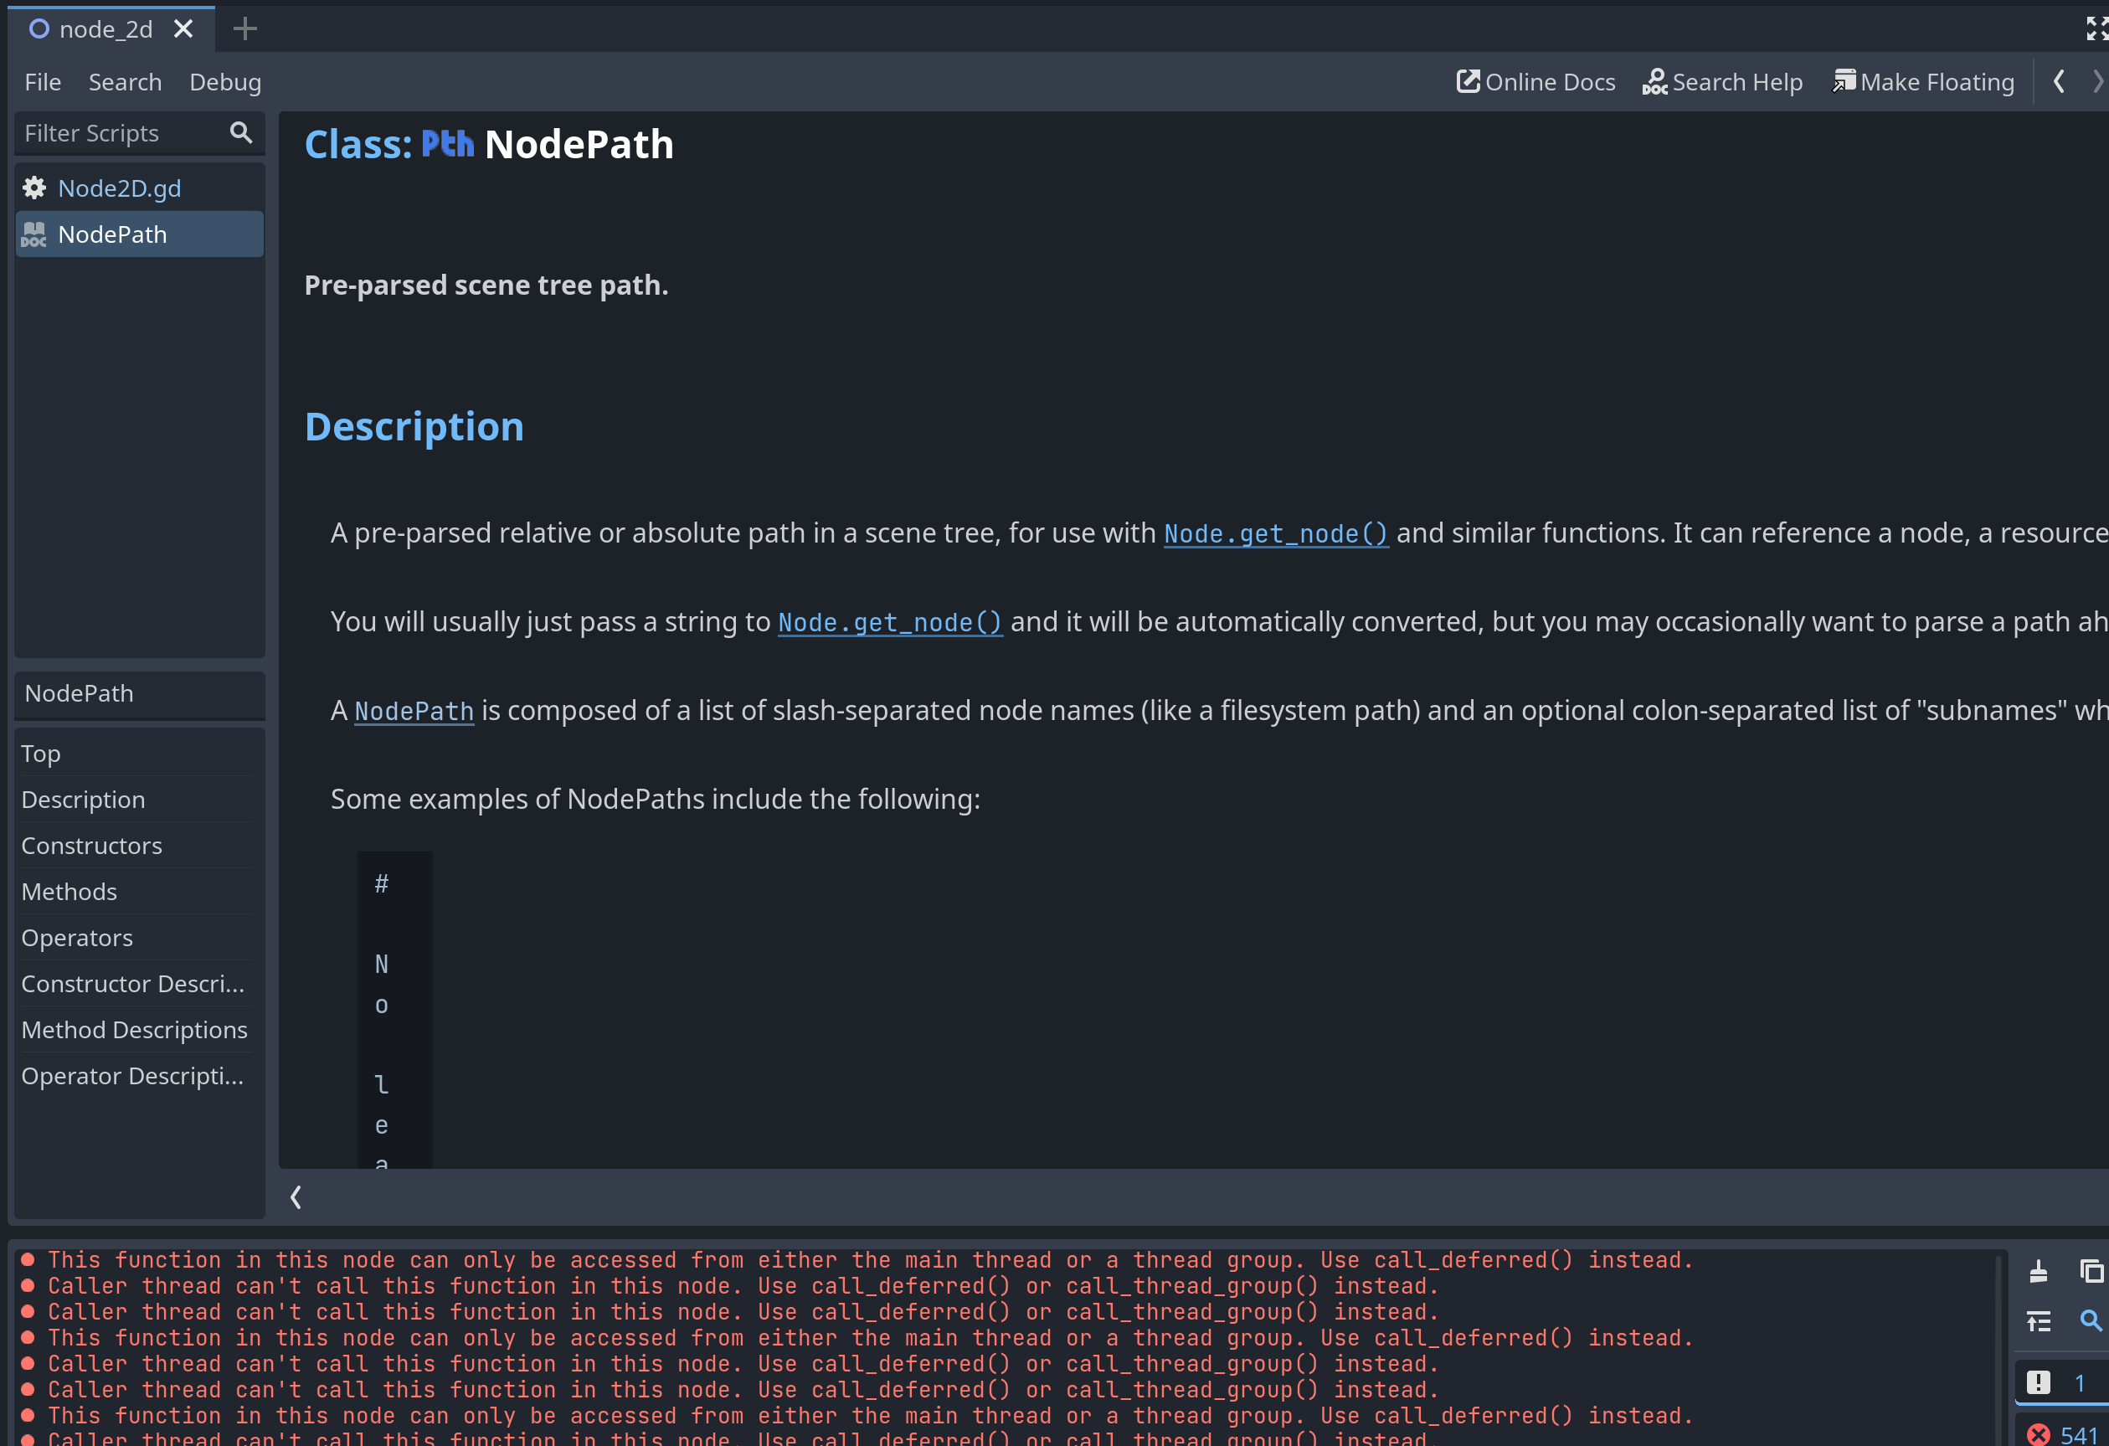The width and height of the screenshot is (2109, 1446).
Task: Collapse the documentation members panel
Action: point(295,1196)
